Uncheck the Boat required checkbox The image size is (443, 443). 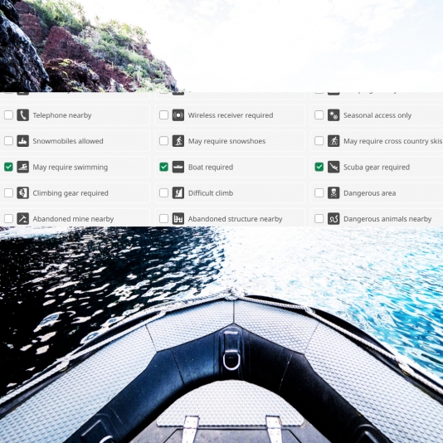(x=164, y=167)
